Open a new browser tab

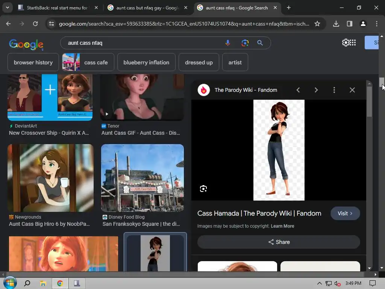[x=289, y=8]
